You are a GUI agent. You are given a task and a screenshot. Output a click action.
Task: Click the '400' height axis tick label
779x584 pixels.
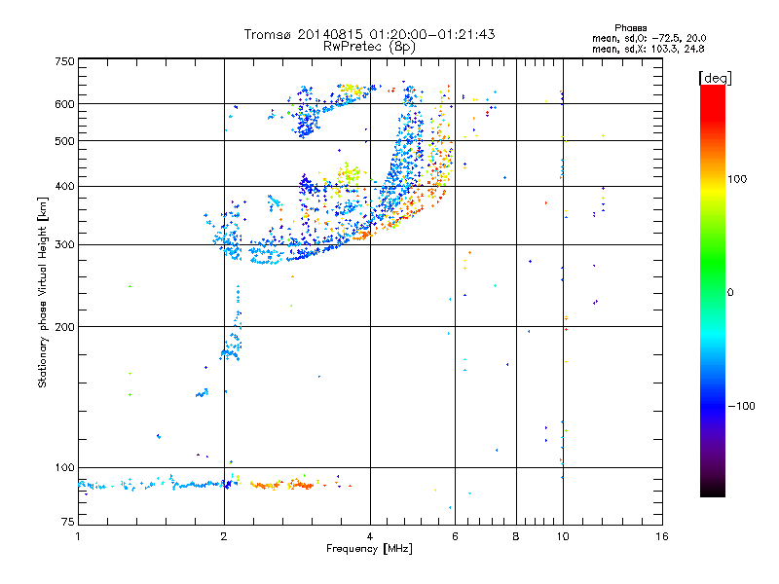64,187
